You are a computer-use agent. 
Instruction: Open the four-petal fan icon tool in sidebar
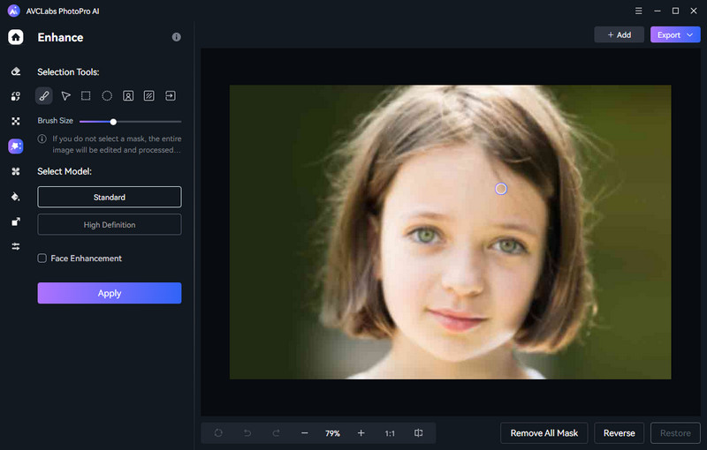point(16,171)
